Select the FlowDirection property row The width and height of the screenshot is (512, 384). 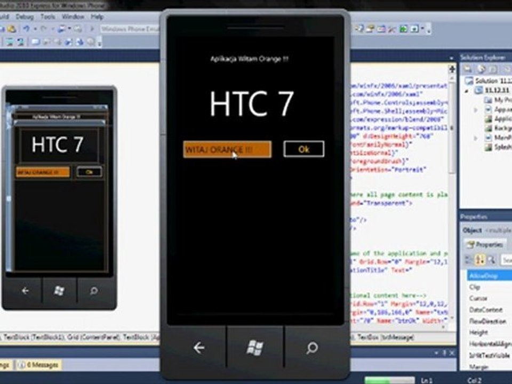pos(490,321)
